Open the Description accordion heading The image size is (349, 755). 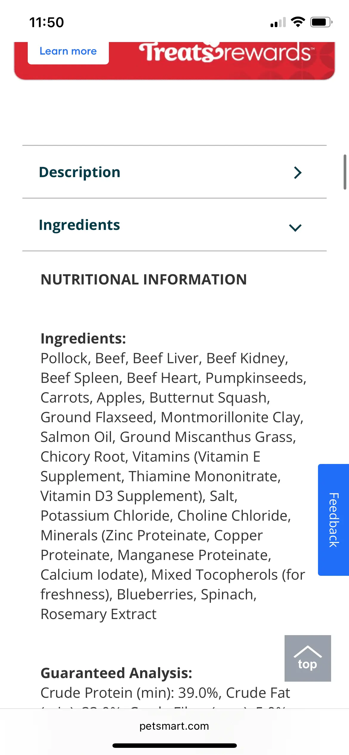(x=80, y=172)
